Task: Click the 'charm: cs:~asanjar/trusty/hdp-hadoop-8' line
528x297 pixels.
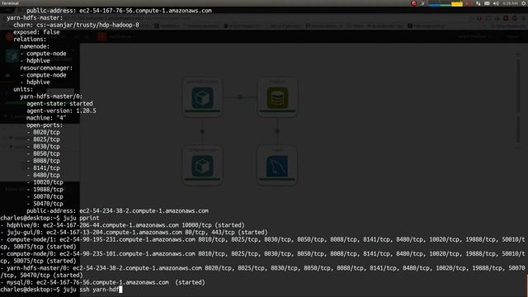Action: (x=76, y=25)
